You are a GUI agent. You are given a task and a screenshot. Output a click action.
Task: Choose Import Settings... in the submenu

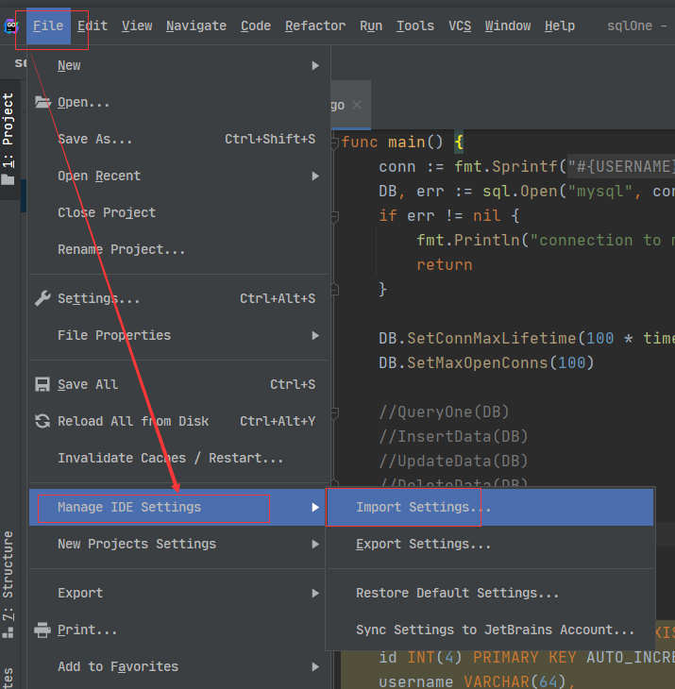[490, 507]
